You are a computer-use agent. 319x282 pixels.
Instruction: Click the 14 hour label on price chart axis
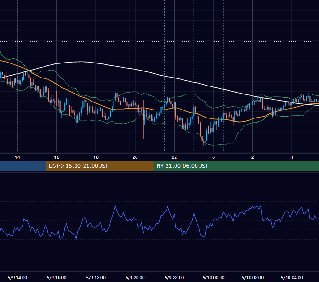tap(17, 157)
